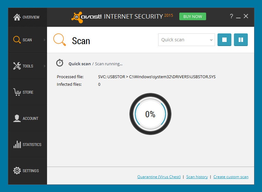Click the Overview home icon
Image resolution: width=262 pixels, height=192 pixels.
click(17, 17)
